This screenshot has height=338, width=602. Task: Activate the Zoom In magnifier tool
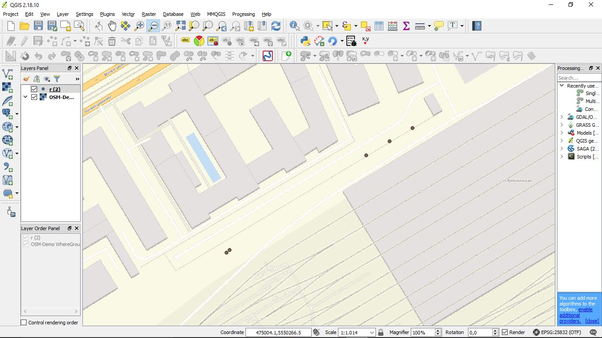coord(139,26)
